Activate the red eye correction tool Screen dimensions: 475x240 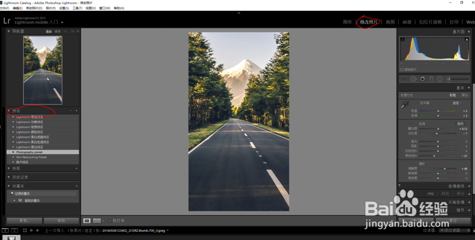click(422, 79)
